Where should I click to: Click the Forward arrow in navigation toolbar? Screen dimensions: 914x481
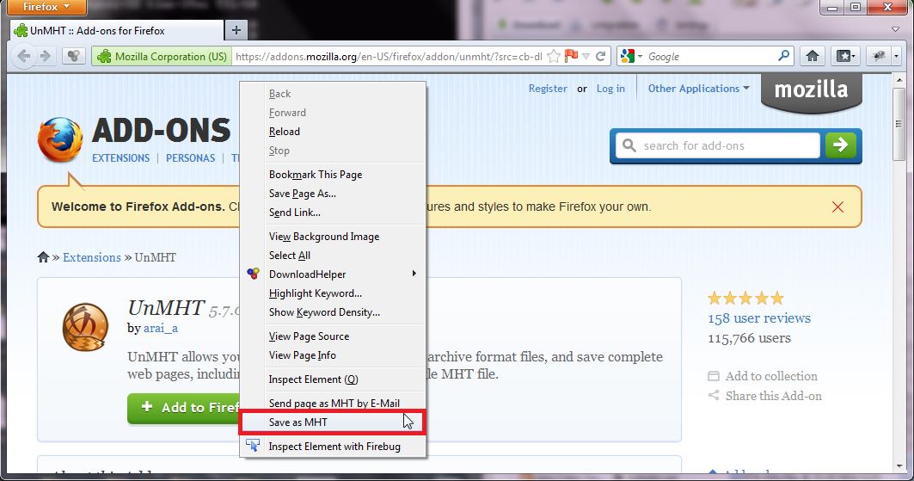pyautogui.click(x=45, y=57)
